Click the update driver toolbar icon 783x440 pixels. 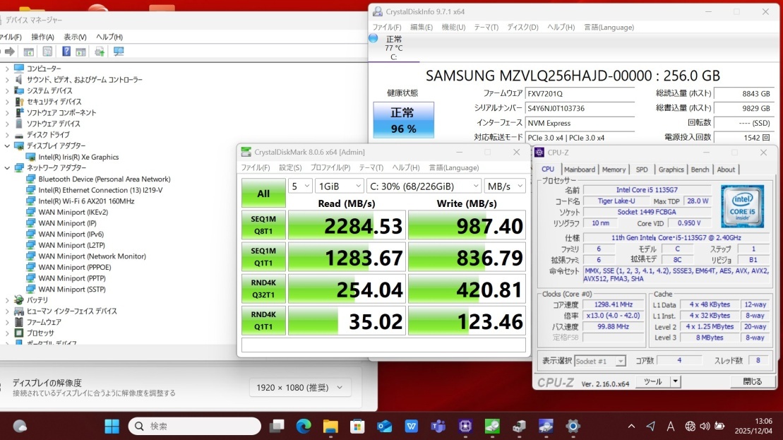click(x=100, y=52)
